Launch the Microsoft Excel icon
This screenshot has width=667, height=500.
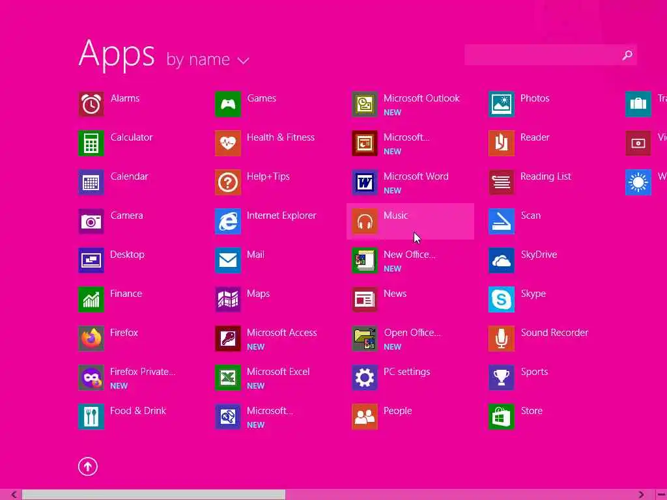pyautogui.click(x=228, y=378)
